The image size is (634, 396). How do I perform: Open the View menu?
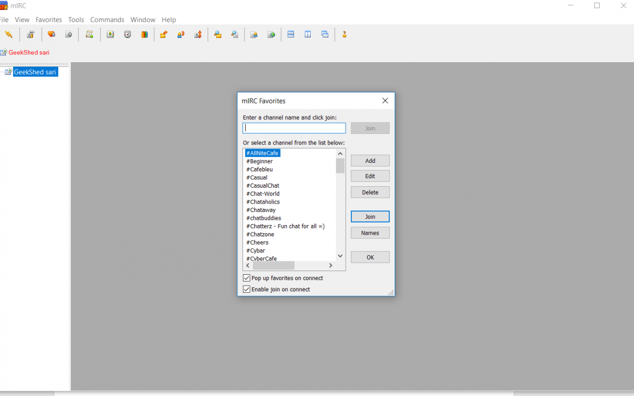(22, 20)
